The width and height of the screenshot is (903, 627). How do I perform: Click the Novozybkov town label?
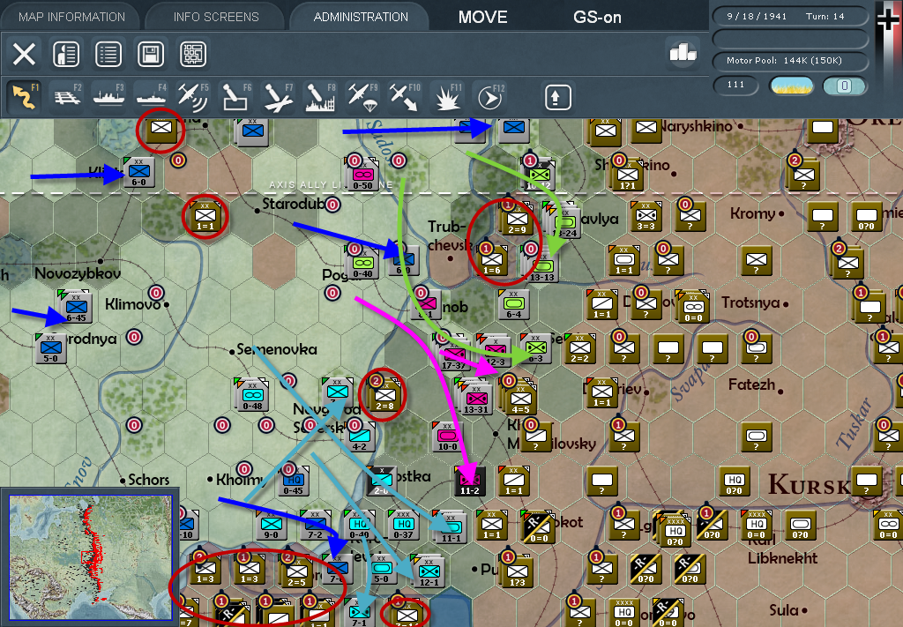click(78, 272)
